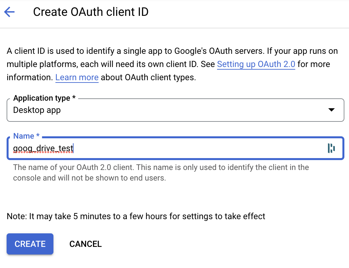Click the Dashlane icon in Name field
The width and height of the screenshot is (349, 268).
(x=331, y=149)
